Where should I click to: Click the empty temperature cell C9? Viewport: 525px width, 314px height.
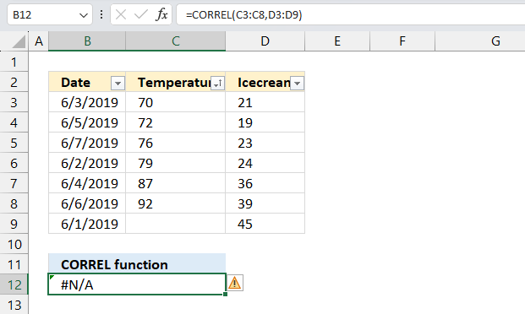pos(176,224)
